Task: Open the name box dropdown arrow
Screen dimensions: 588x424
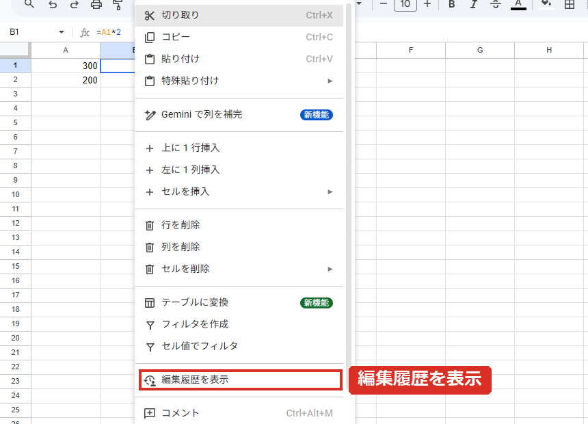Action: tap(61, 32)
